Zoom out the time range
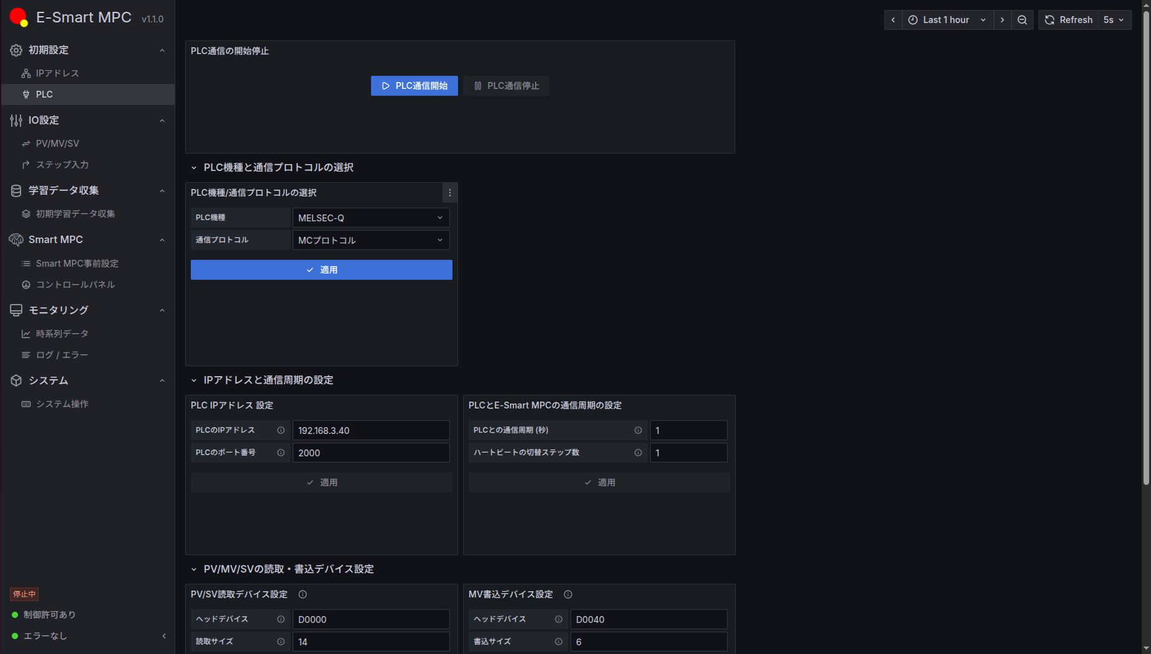Image resolution: width=1151 pixels, height=654 pixels. [x=1022, y=20]
